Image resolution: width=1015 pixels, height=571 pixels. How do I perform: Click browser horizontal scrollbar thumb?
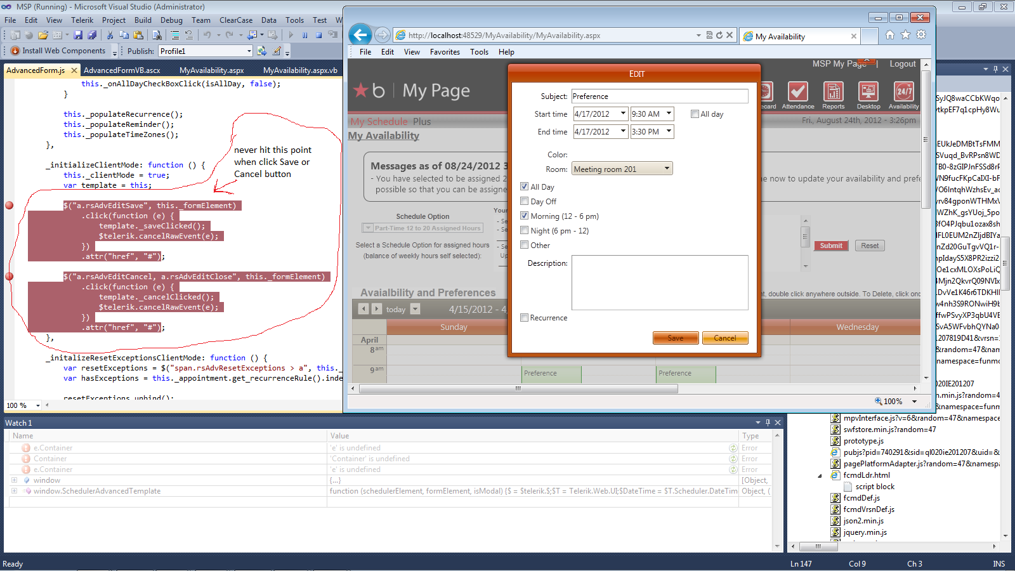pos(518,388)
